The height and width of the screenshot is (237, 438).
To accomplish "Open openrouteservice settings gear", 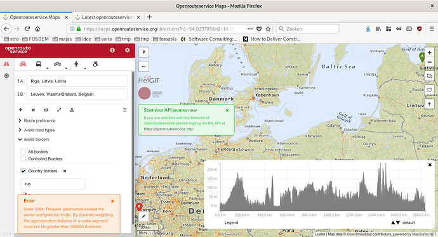I will pyautogui.click(x=128, y=50).
